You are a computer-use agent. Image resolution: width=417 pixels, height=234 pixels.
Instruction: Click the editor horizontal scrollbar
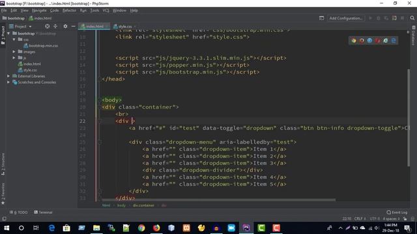219,200
